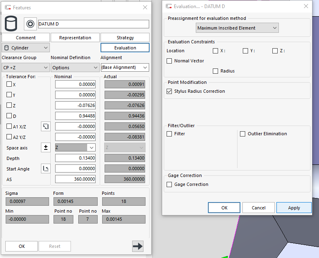319x258 pixels.
Task: Open the Maximum Inscribed Element dropdown
Action: coord(237,28)
